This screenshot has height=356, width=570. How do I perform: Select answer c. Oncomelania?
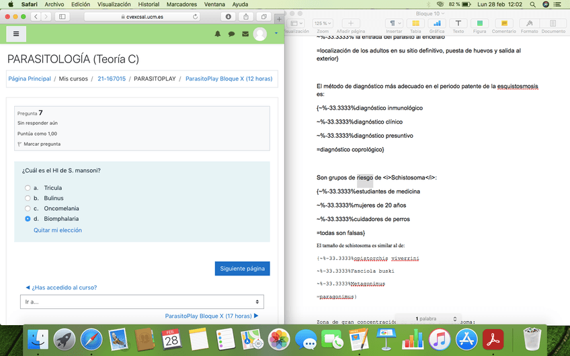[x=28, y=208]
